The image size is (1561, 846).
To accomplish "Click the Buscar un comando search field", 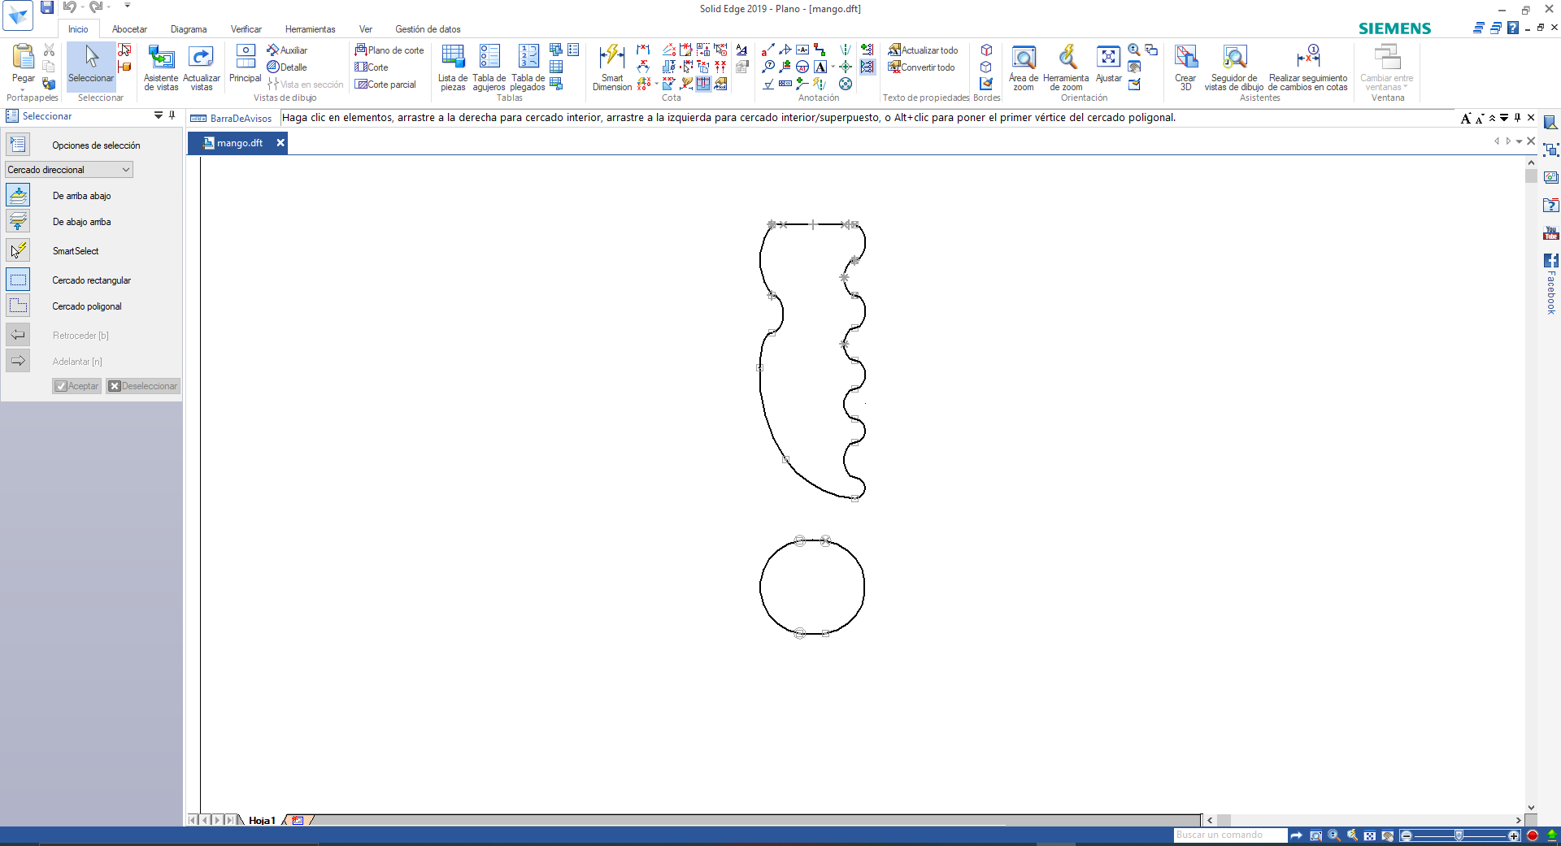I will click(x=1230, y=835).
